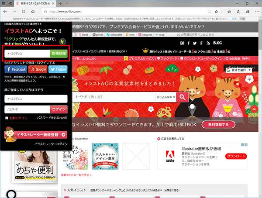This screenshot has height=198, width=262.
Task: Focus the new registration メールアドレス field
Action: point(27,54)
